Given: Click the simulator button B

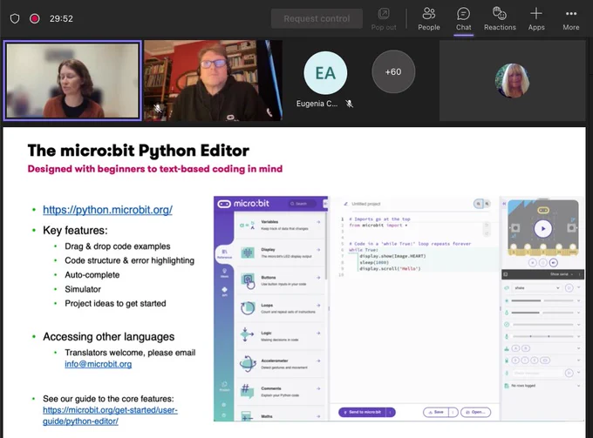Looking at the screenshot, I should pos(571,227).
